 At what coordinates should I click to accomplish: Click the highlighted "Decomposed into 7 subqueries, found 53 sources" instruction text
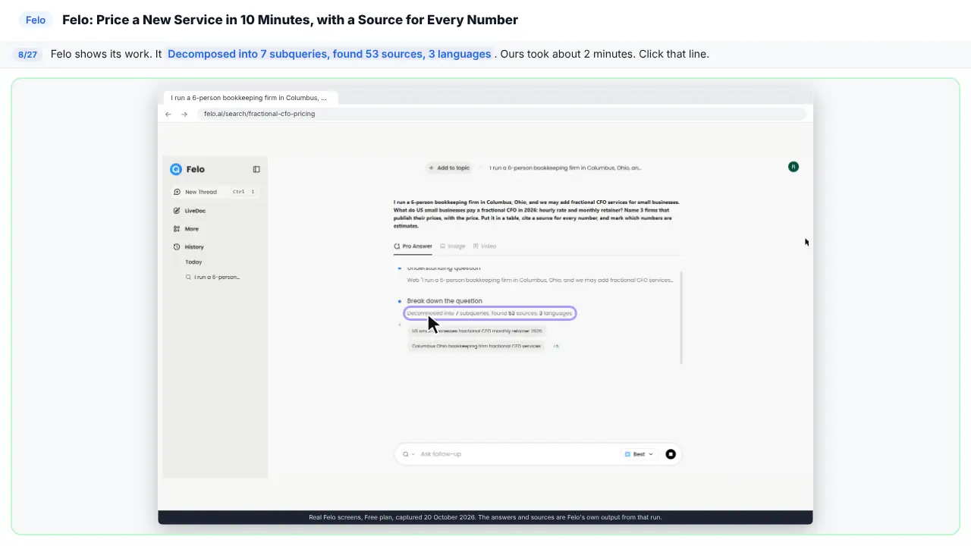pyautogui.click(x=329, y=55)
